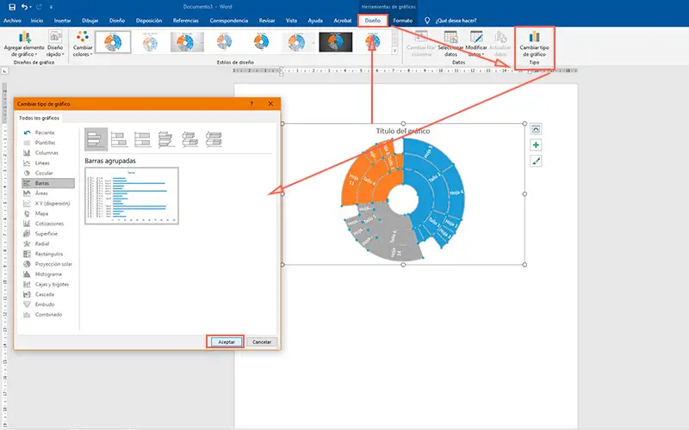The image size is (689, 430).
Task: Click the chart styles brush button
Action: pos(536,162)
